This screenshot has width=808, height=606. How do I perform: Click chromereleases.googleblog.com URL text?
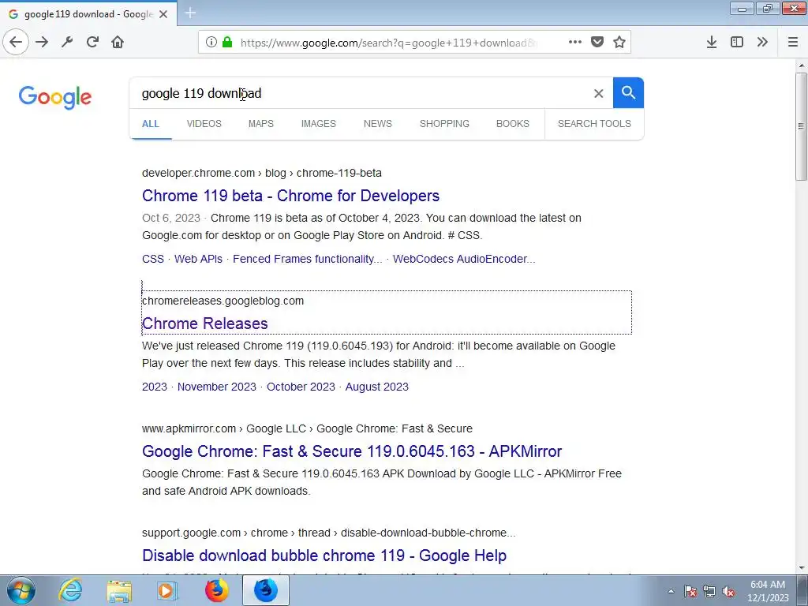tap(223, 301)
